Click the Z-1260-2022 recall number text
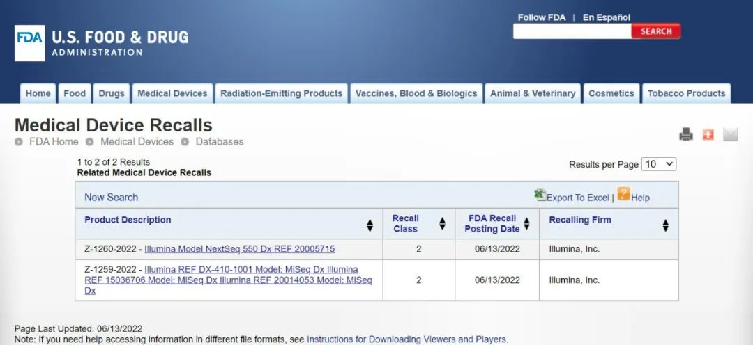This screenshot has height=345, width=753. point(111,249)
